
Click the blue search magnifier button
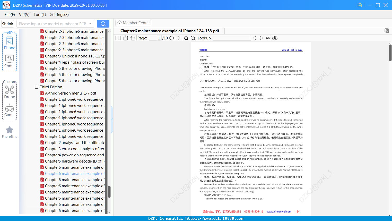103,24
